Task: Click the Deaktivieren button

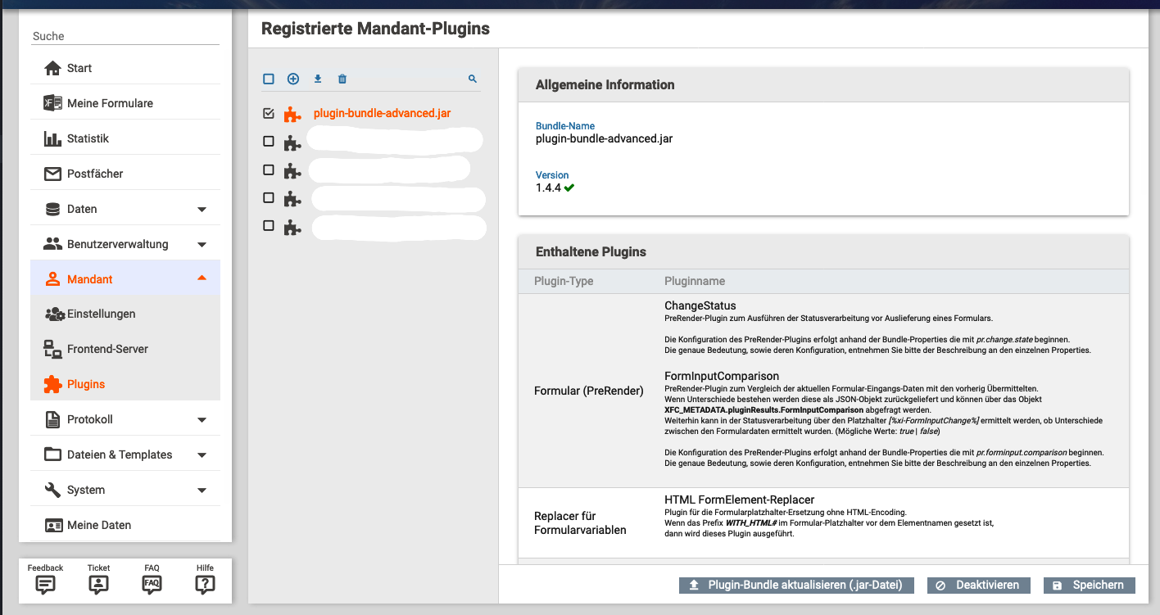Action: [x=977, y=586]
